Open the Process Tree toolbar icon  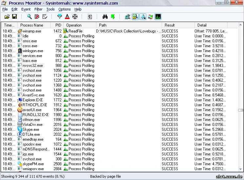pos(90,16)
